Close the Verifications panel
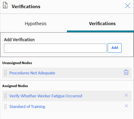This screenshot has height=119, width=134. coord(127,6)
